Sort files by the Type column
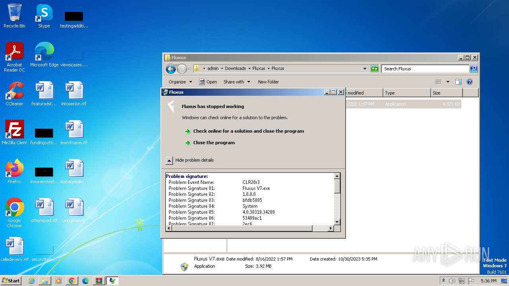This screenshot has width=509, height=286. click(407, 93)
